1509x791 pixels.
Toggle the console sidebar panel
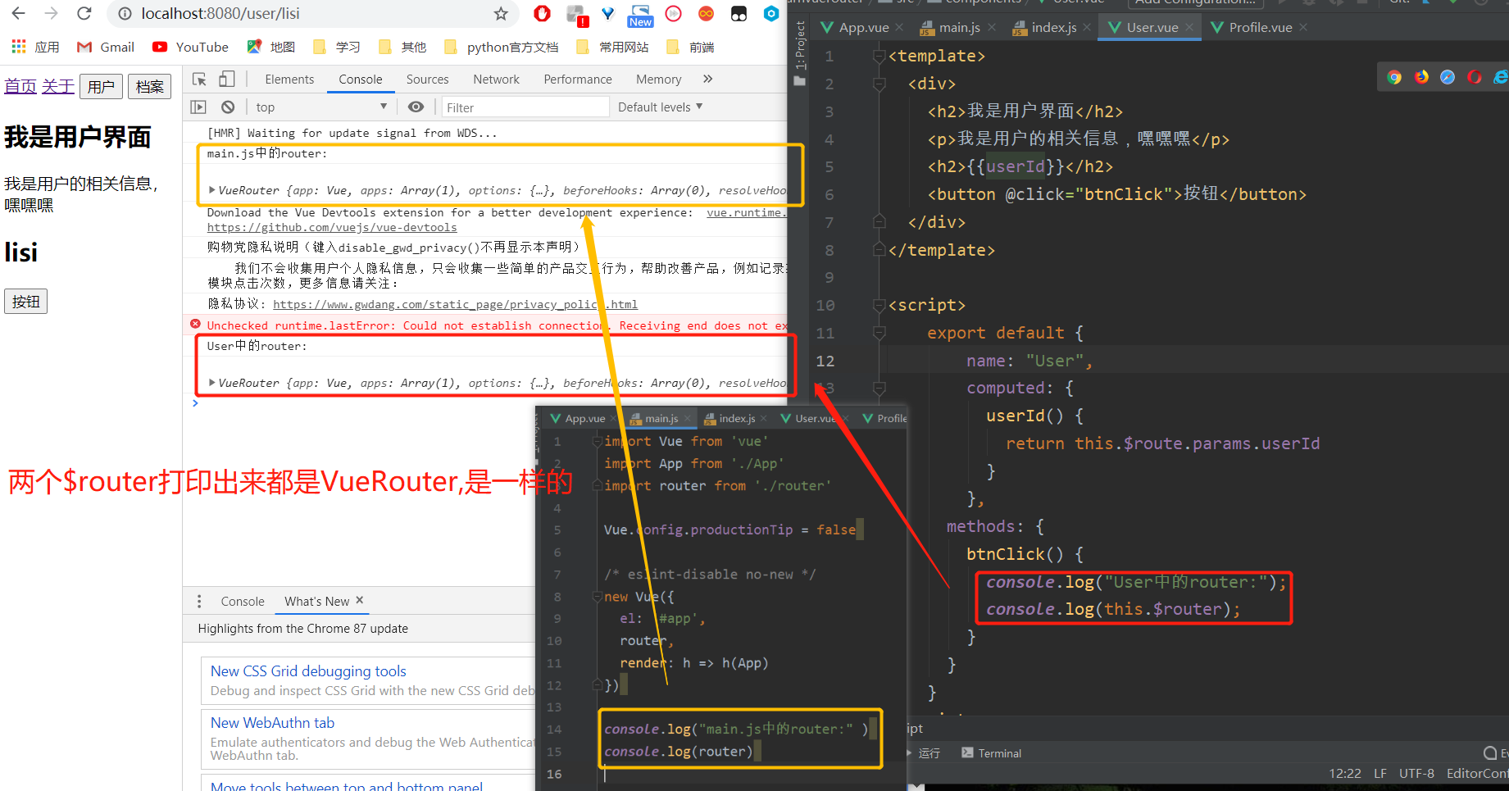click(x=198, y=107)
